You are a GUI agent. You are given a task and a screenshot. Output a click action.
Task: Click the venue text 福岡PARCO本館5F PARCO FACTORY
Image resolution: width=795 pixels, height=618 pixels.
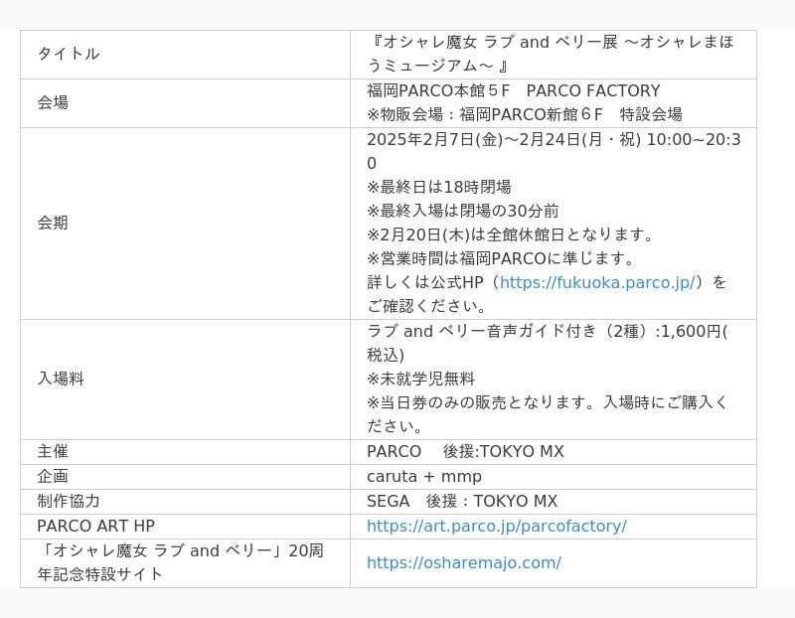pos(514,90)
